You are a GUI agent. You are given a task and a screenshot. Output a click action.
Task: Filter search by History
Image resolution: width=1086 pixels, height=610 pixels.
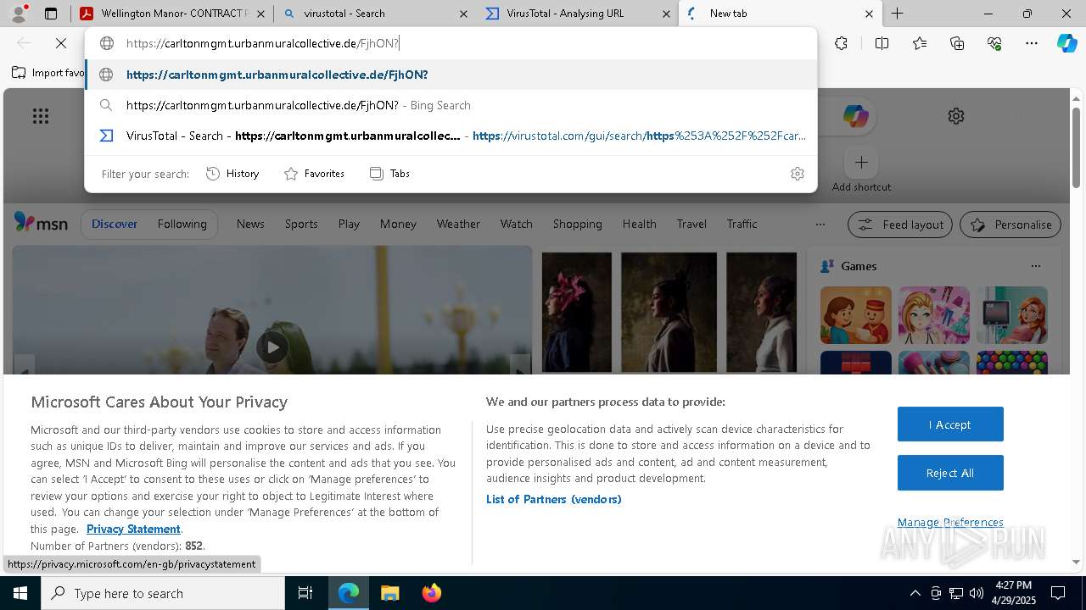[x=232, y=174]
